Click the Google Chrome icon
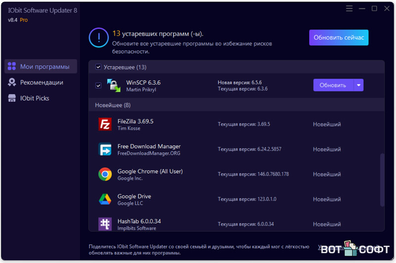This screenshot has height=263, width=396. [105, 174]
